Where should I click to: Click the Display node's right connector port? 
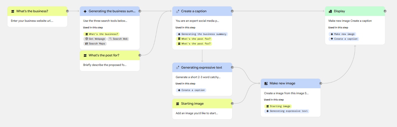pyautogui.click(x=385, y=11)
